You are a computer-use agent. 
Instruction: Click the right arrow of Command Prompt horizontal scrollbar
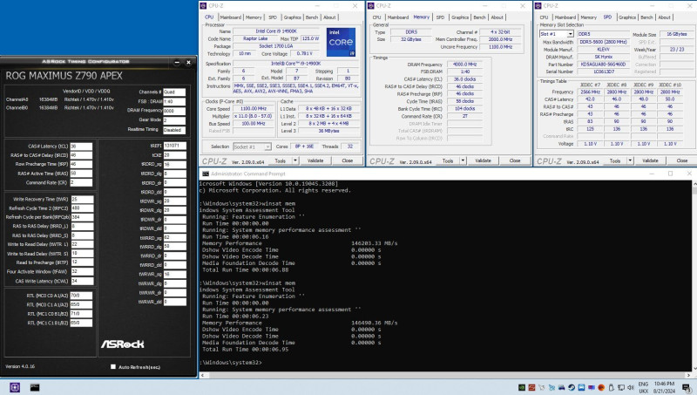click(688, 375)
